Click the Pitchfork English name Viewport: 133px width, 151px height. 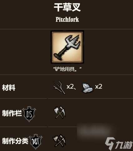pos(67,19)
